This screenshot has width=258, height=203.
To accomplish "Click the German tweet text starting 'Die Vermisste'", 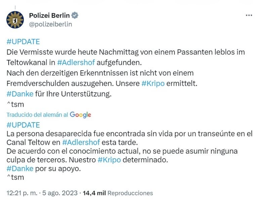I will pyautogui.click(x=126, y=57).
